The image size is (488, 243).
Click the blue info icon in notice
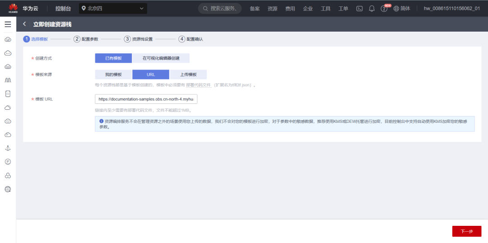pyautogui.click(x=101, y=121)
